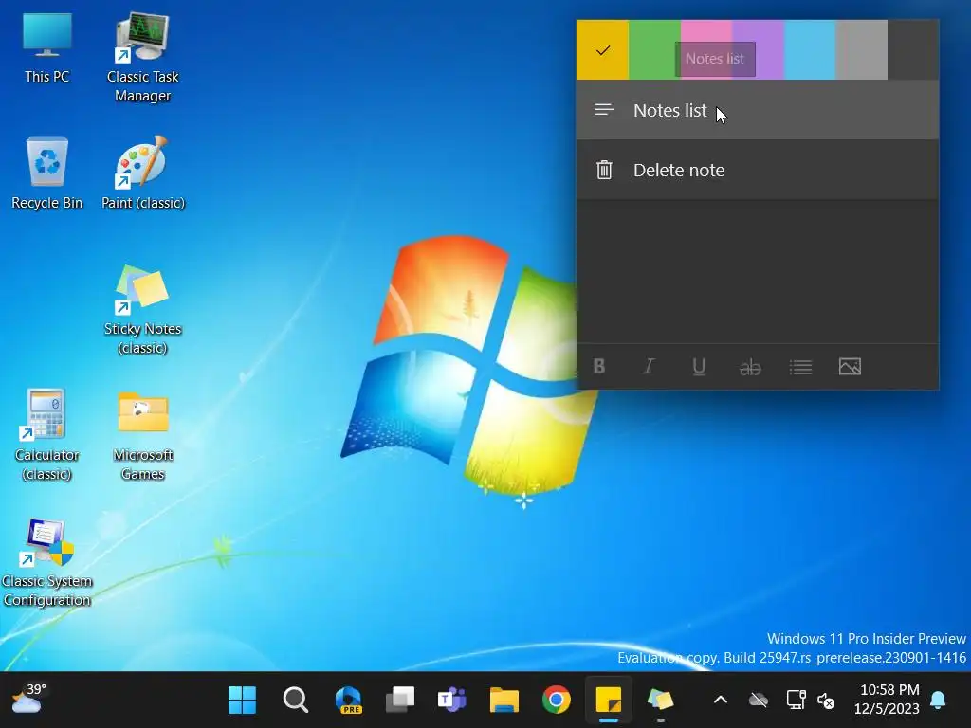971x728 pixels.
Task: Toggle underline formatting in Sticky Notes
Action: coord(699,367)
